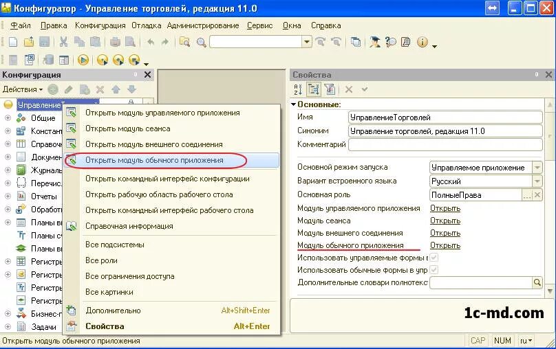Choose Все подсистемы from context menu
The width and height of the screenshot is (556, 349).
171,245
